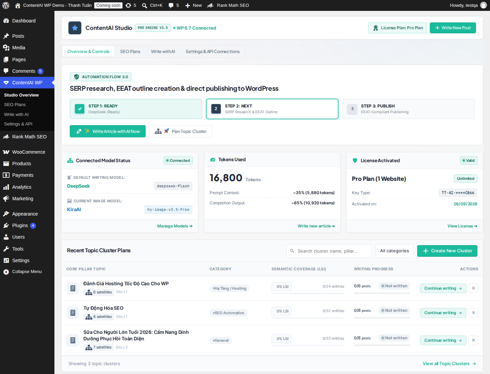Click Create New Cluster button

(x=447, y=251)
